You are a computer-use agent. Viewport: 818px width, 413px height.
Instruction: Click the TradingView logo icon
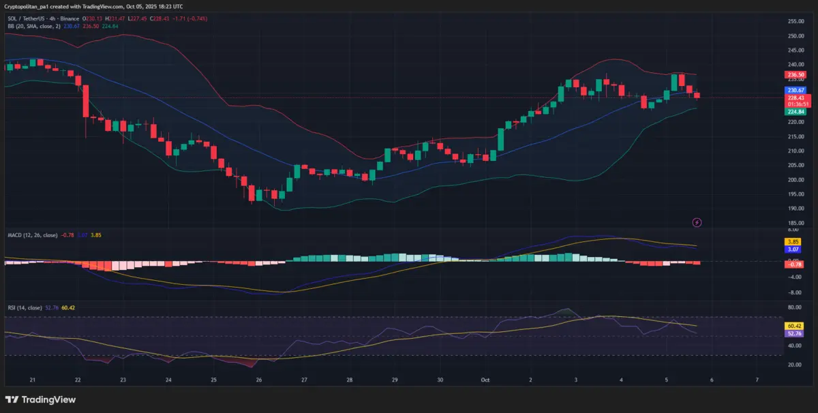[12, 399]
